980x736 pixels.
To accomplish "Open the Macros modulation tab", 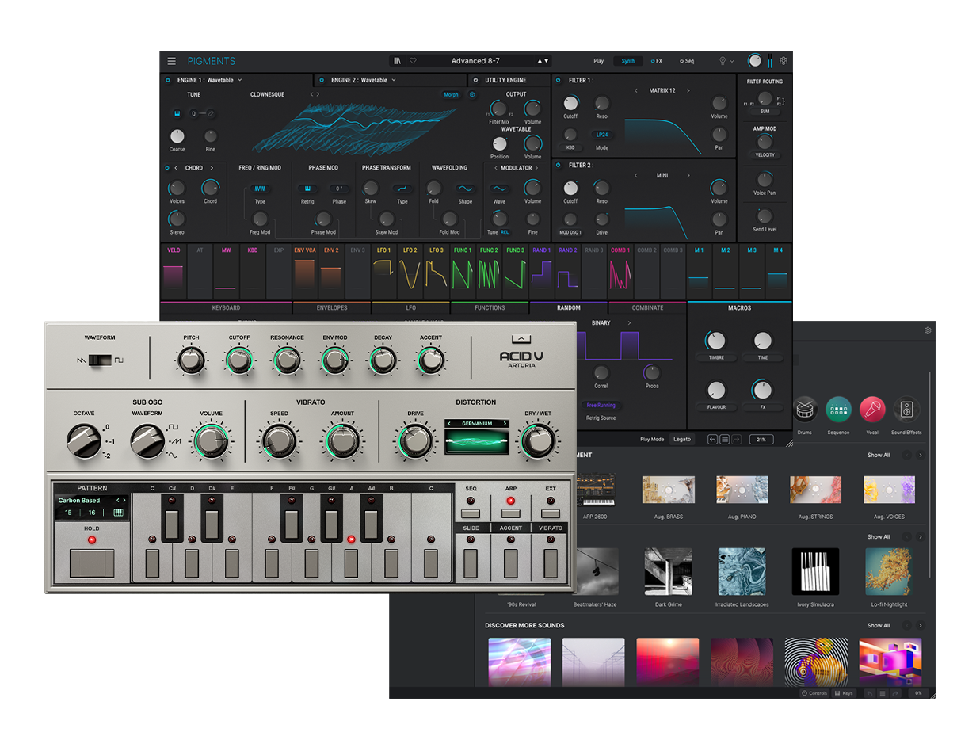I will [x=739, y=307].
